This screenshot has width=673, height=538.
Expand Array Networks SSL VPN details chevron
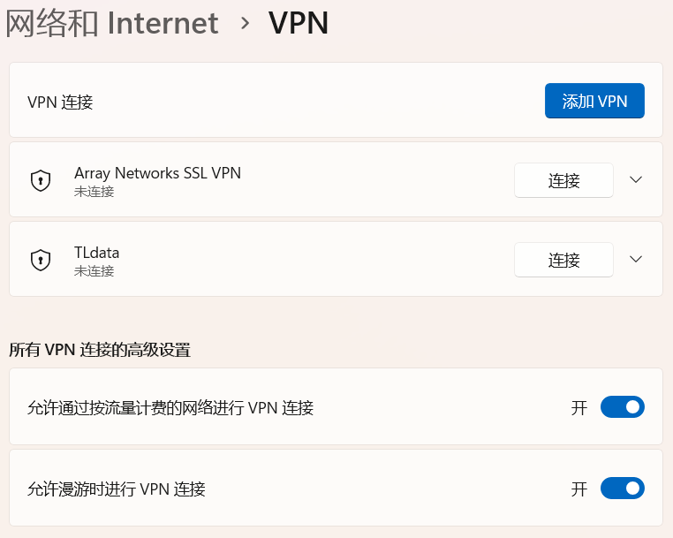tap(636, 180)
